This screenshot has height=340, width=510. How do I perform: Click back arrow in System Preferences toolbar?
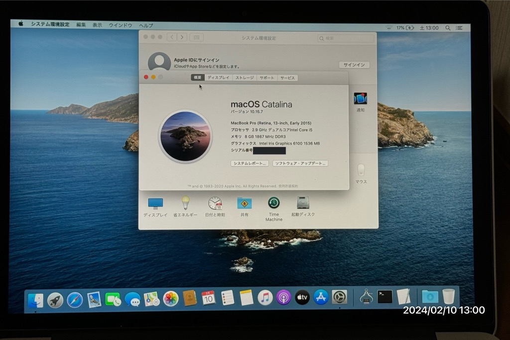(172, 37)
